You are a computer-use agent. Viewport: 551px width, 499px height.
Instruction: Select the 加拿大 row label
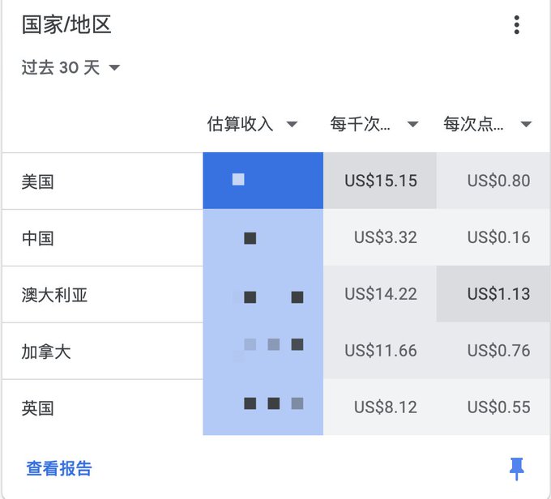(x=46, y=352)
